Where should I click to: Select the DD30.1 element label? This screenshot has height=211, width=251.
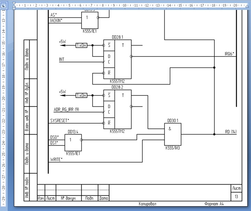(x=173, y=121)
